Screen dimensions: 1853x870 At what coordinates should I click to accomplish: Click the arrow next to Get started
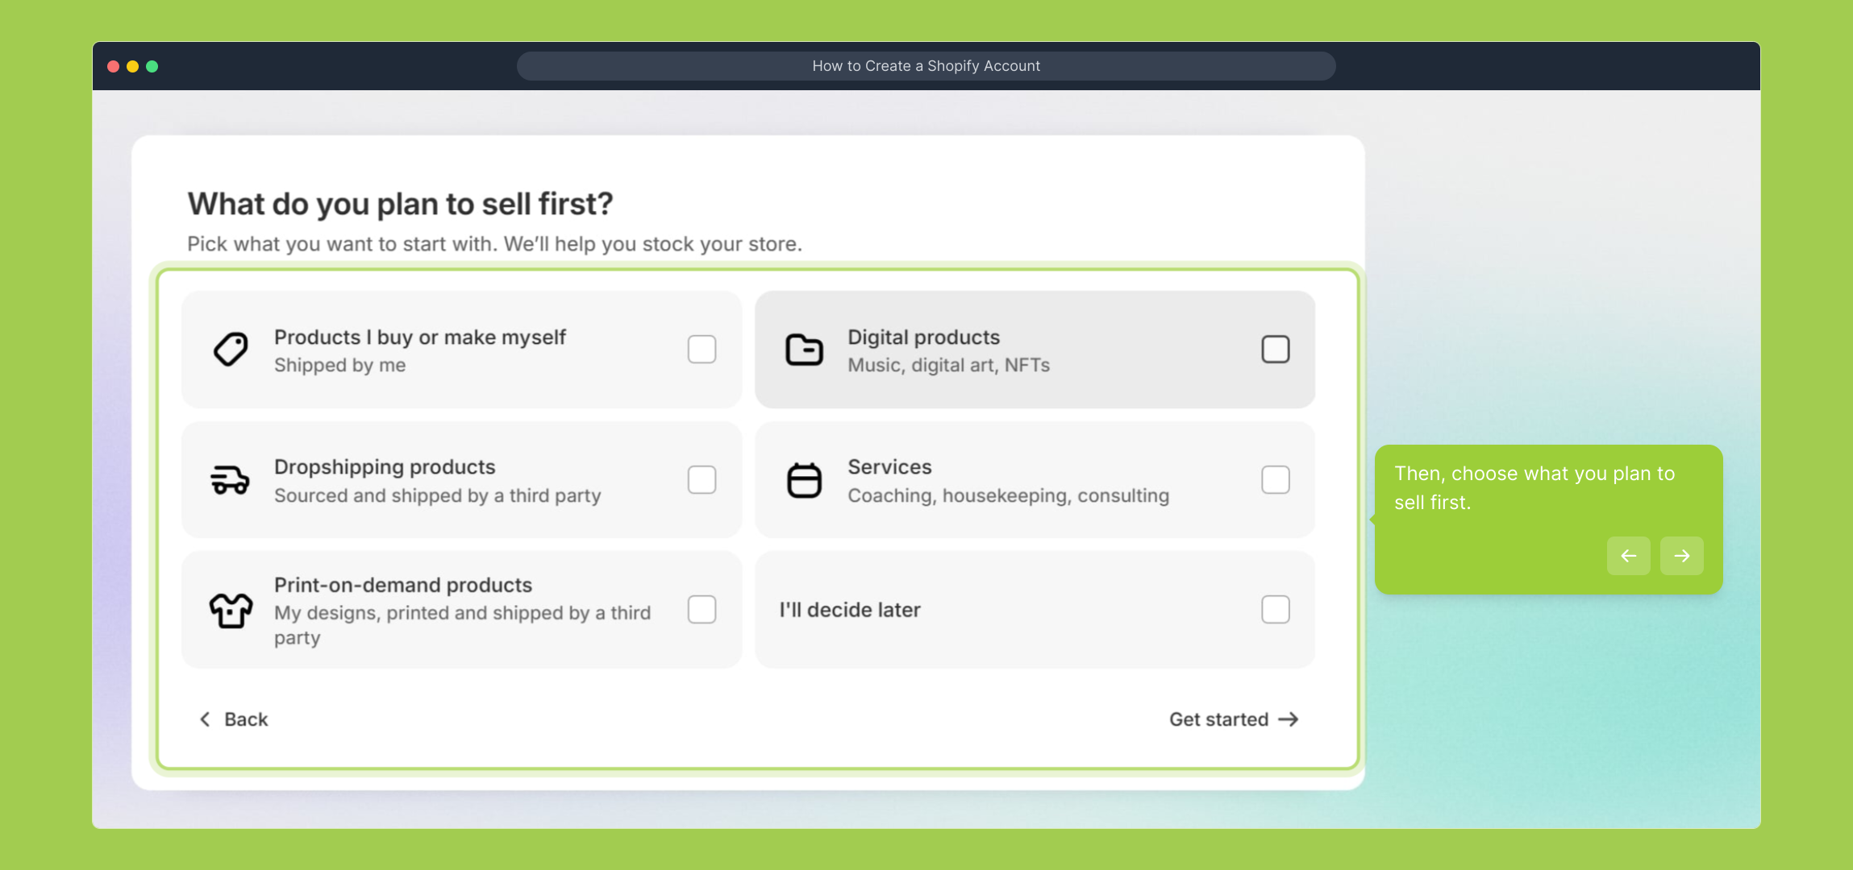coord(1289,719)
